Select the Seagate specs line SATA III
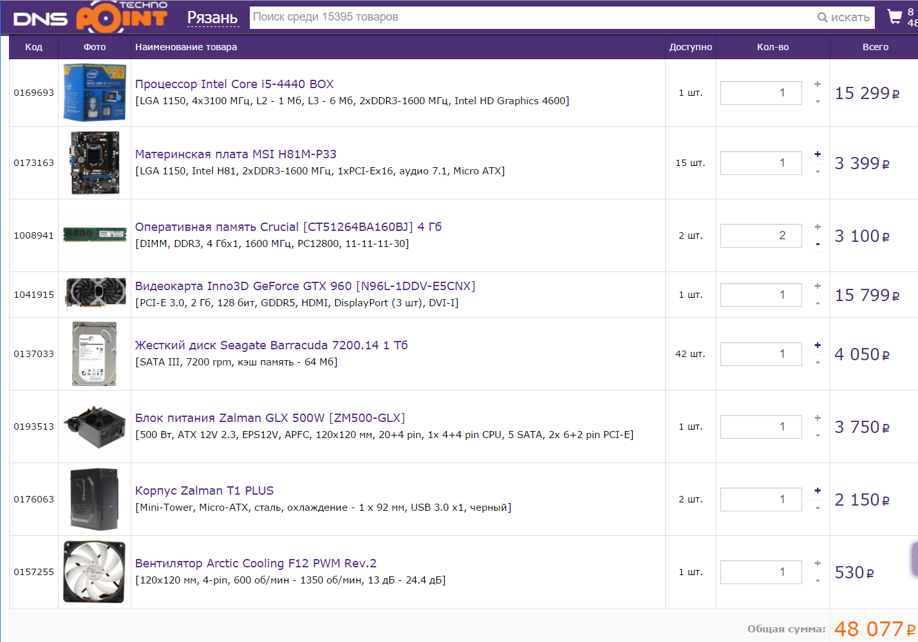Viewport: 918px width, 642px height. coord(236,362)
